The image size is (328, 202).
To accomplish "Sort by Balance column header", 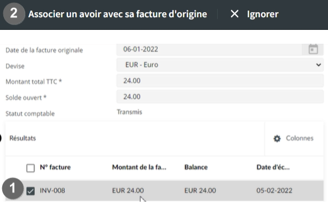I will (x=196, y=167).
